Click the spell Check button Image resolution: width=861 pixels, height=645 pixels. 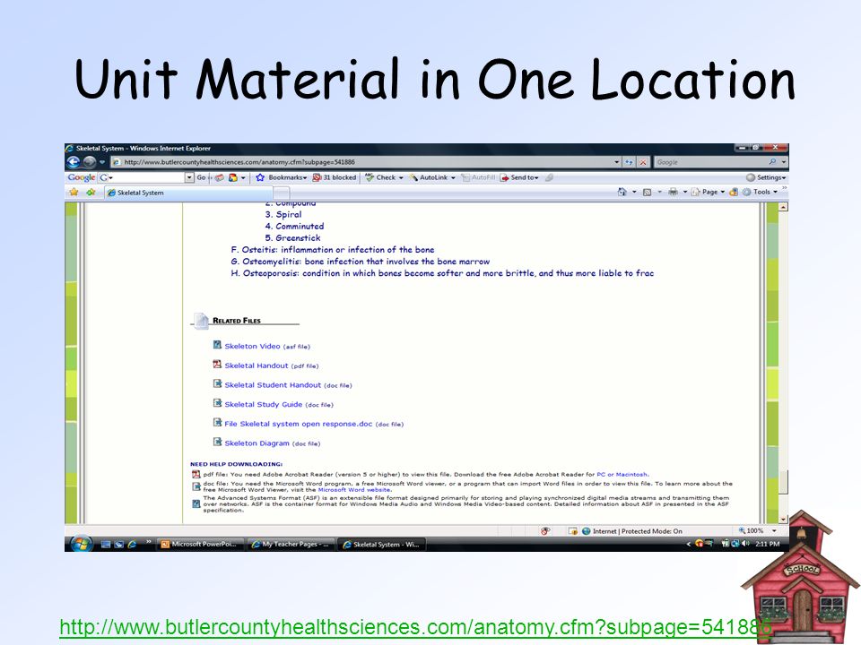pyautogui.click(x=384, y=177)
